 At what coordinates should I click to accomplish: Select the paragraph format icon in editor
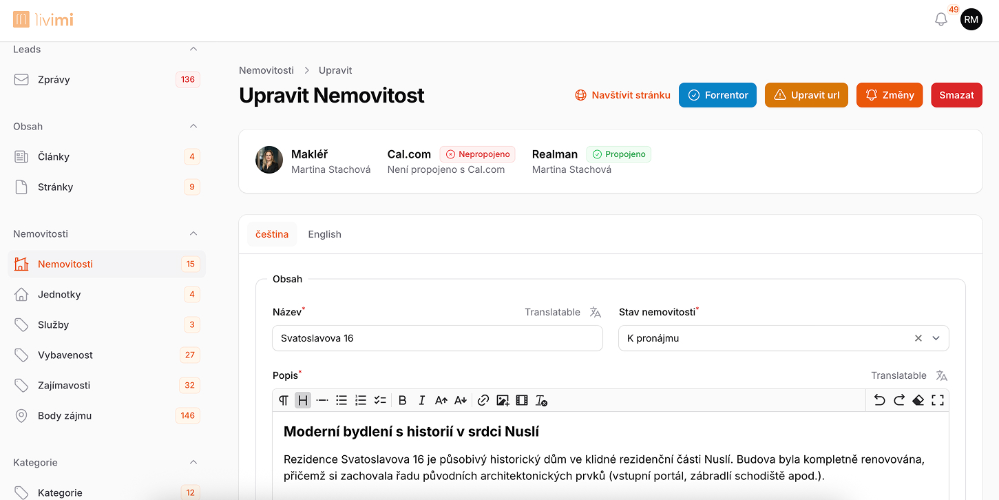(284, 400)
